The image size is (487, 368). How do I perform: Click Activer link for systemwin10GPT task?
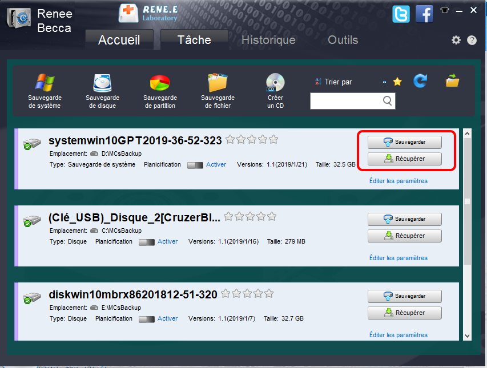[216, 164]
